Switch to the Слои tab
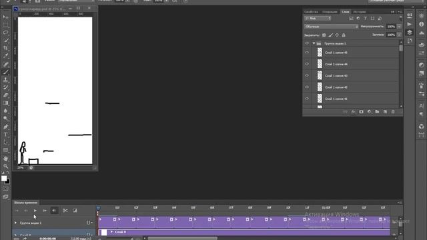This screenshot has width=427, height=240. pos(346,12)
